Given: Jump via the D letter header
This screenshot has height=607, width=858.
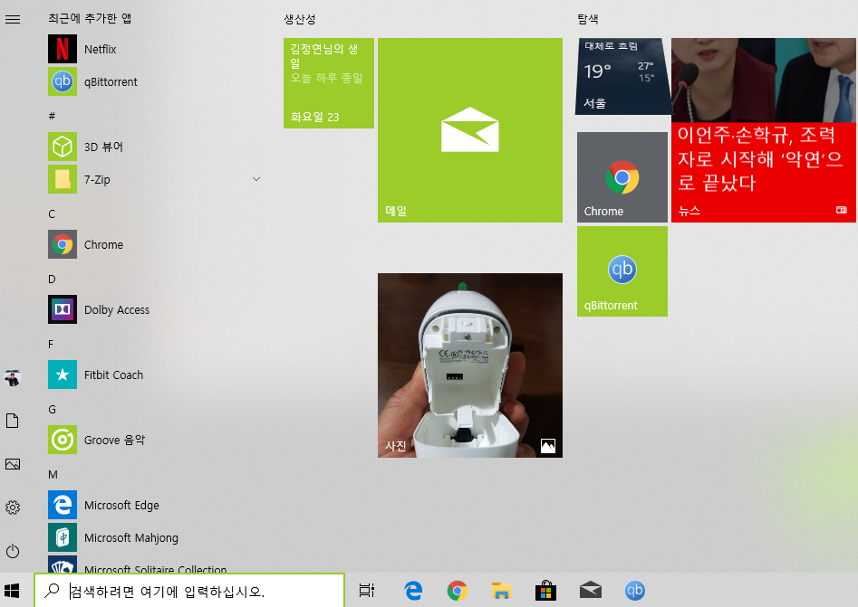Looking at the screenshot, I should click(x=52, y=280).
